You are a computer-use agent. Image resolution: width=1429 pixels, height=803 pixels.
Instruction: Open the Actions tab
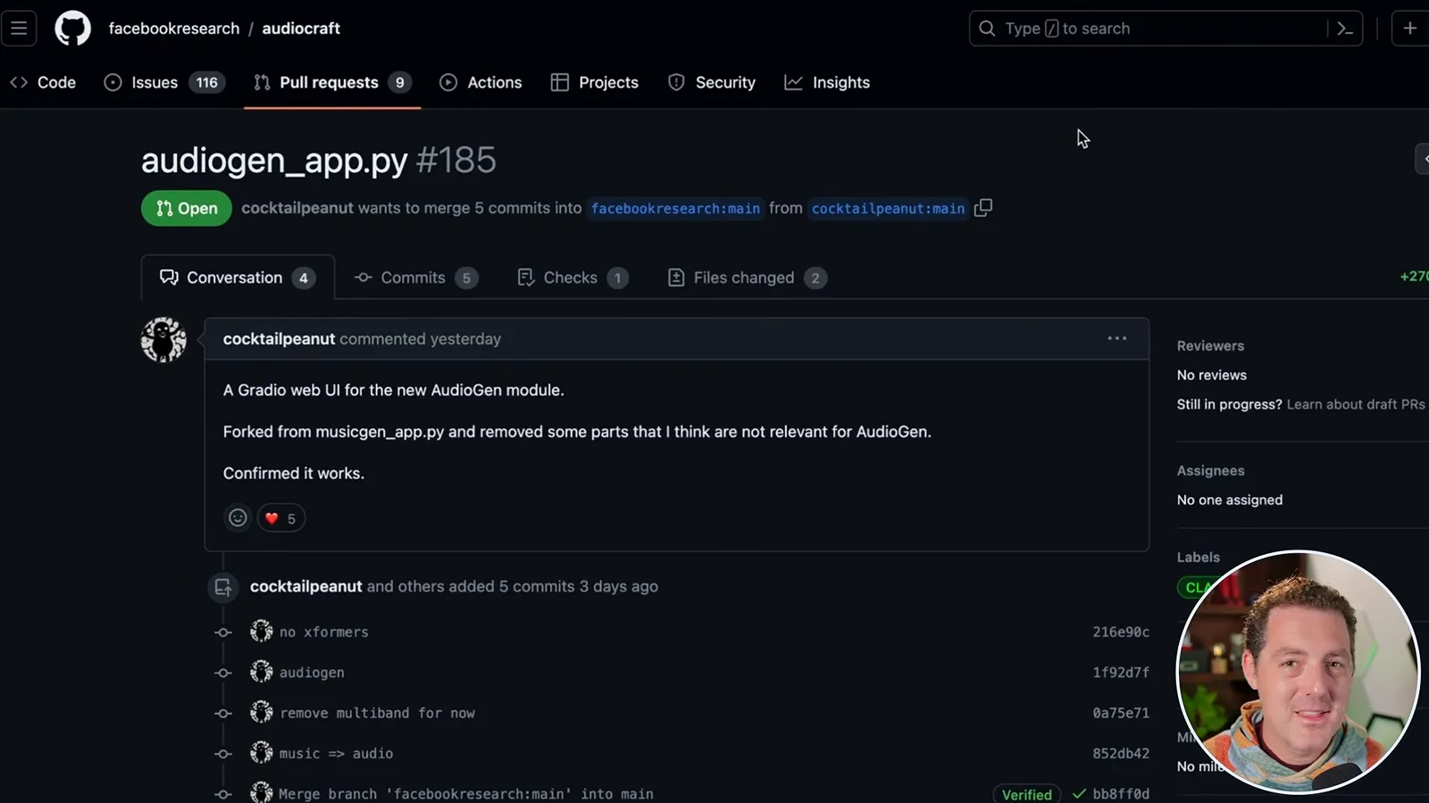[x=481, y=82]
